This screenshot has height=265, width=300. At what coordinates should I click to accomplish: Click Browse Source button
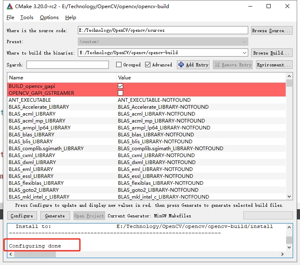coord(272,31)
